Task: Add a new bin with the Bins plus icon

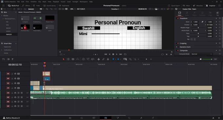Action: (x=16, y=12)
